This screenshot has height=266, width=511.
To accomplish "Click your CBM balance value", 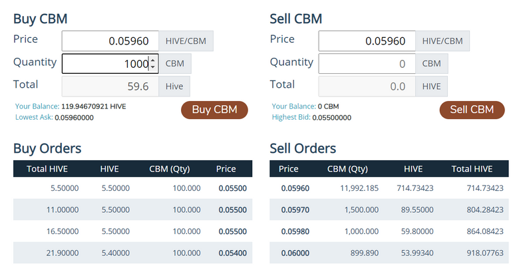I will click(329, 106).
